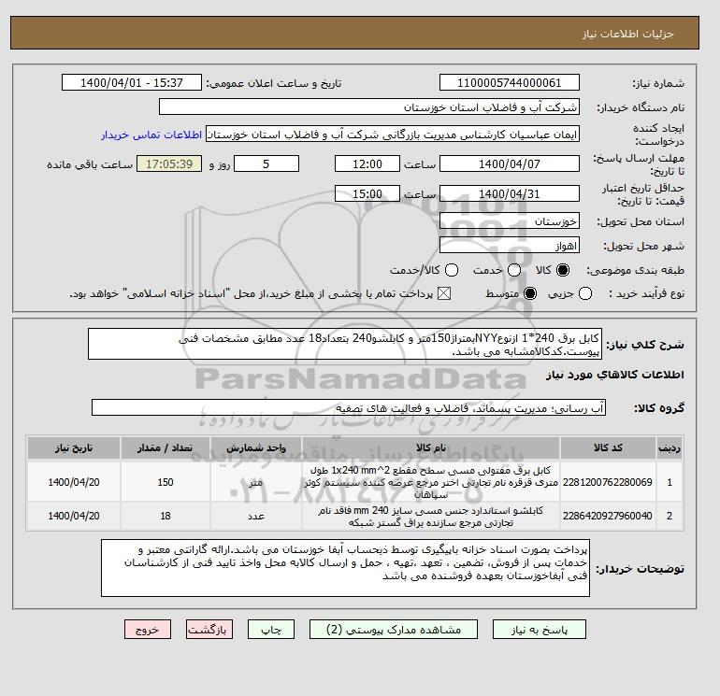The width and height of the screenshot is (720, 696).
Task: Click the delivery city field اهواز
Action: 510,246
